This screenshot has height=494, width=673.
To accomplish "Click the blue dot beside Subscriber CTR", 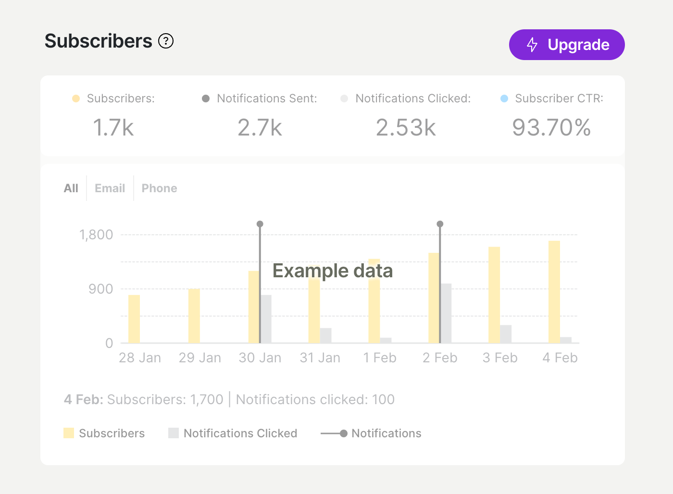I will (504, 98).
